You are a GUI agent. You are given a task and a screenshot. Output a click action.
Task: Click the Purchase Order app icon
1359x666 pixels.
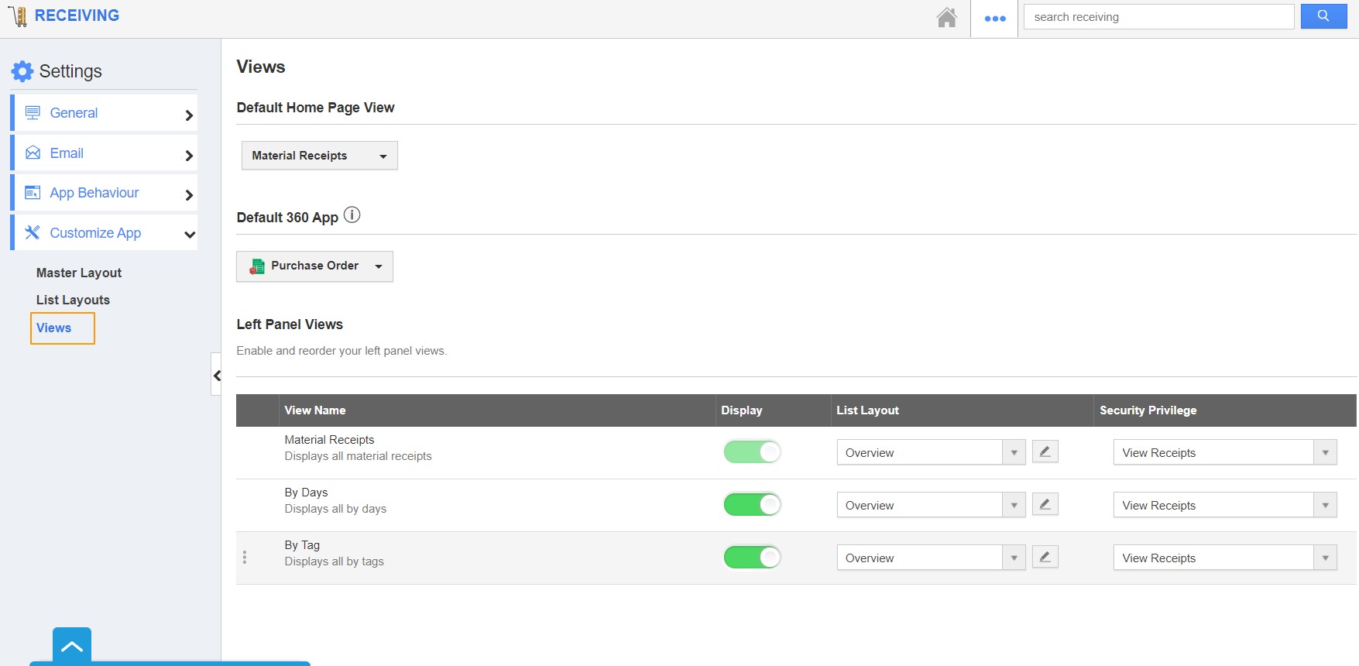257,266
